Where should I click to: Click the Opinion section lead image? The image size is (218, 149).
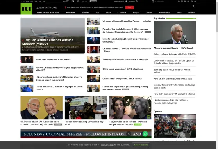click(x=175, y=126)
